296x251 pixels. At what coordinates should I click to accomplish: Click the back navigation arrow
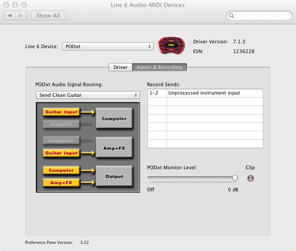coord(10,15)
